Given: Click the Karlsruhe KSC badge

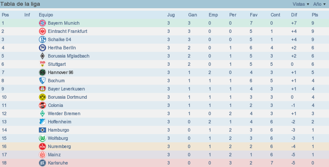Looking at the screenshot, I should [x=42, y=163].
